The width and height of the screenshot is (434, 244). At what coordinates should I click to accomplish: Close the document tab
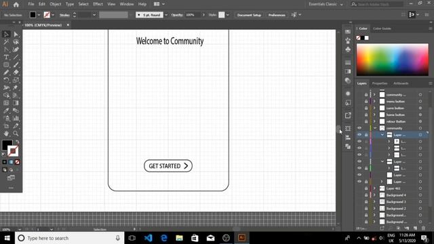tap(68, 25)
